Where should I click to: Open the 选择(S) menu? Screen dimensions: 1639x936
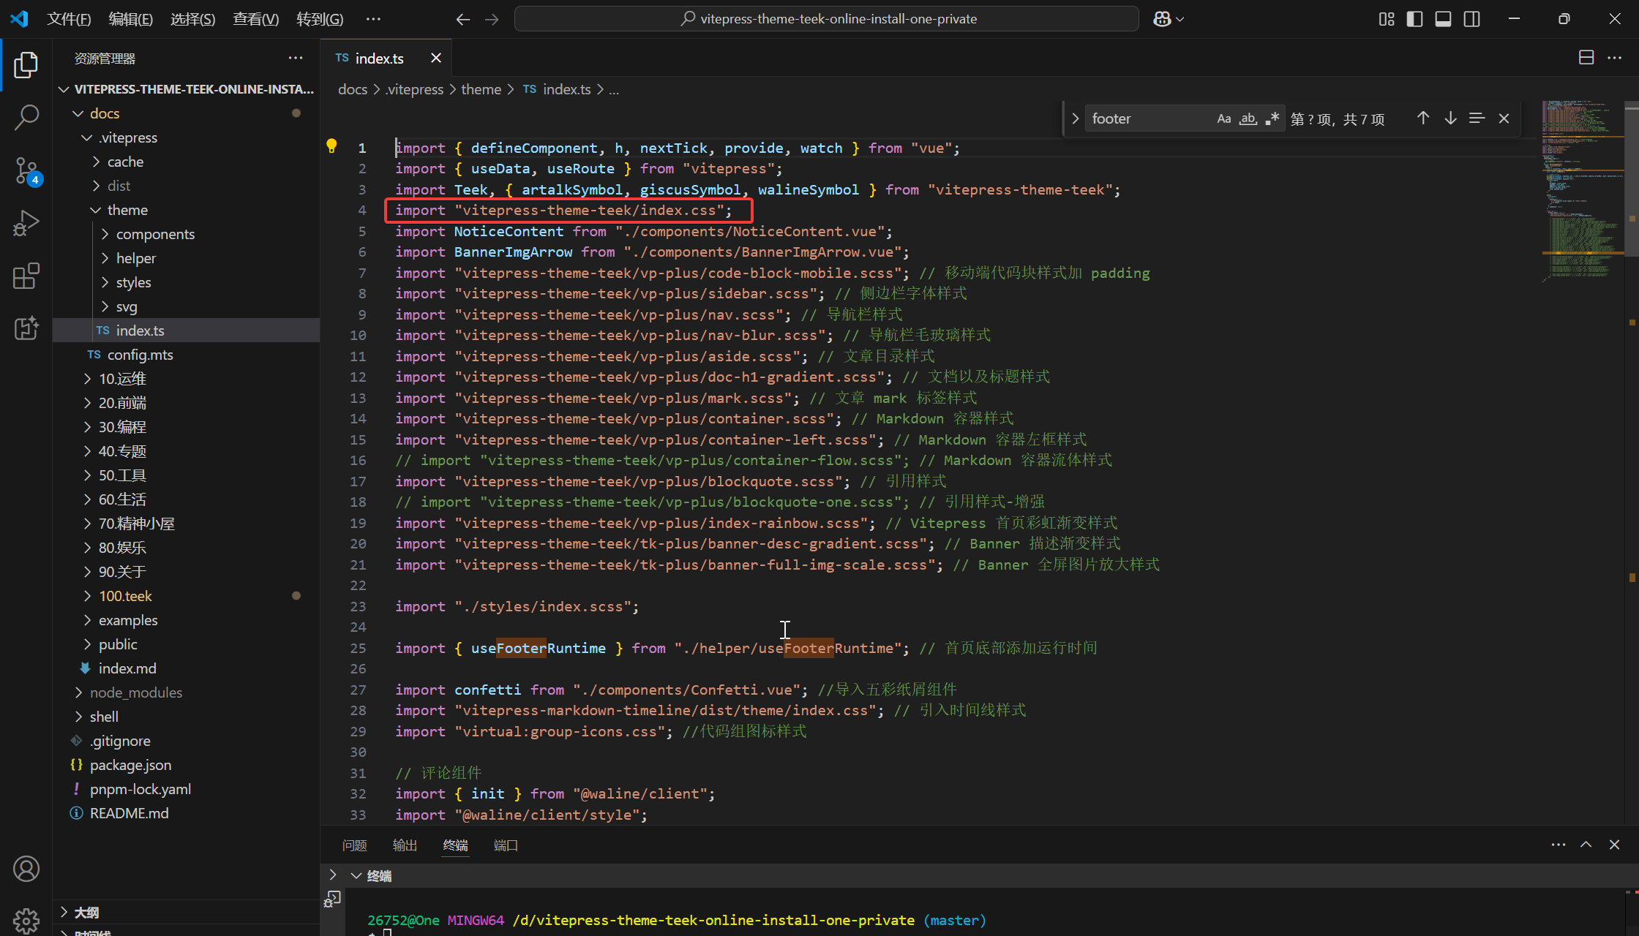[192, 19]
